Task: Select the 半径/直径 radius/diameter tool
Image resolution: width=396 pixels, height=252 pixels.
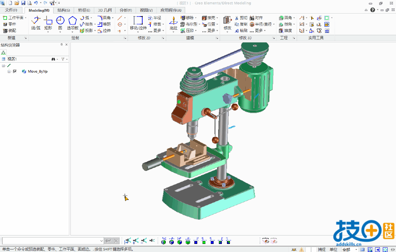Action: (x=261, y=24)
